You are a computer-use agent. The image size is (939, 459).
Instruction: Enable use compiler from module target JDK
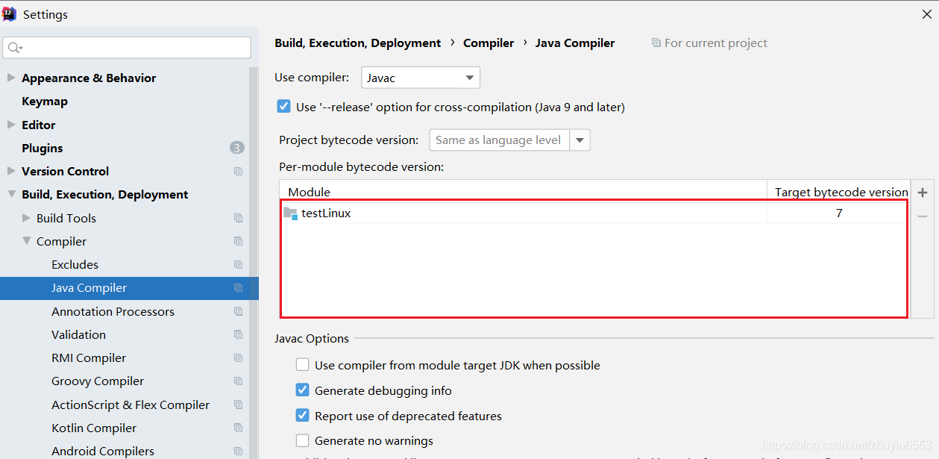click(x=303, y=365)
